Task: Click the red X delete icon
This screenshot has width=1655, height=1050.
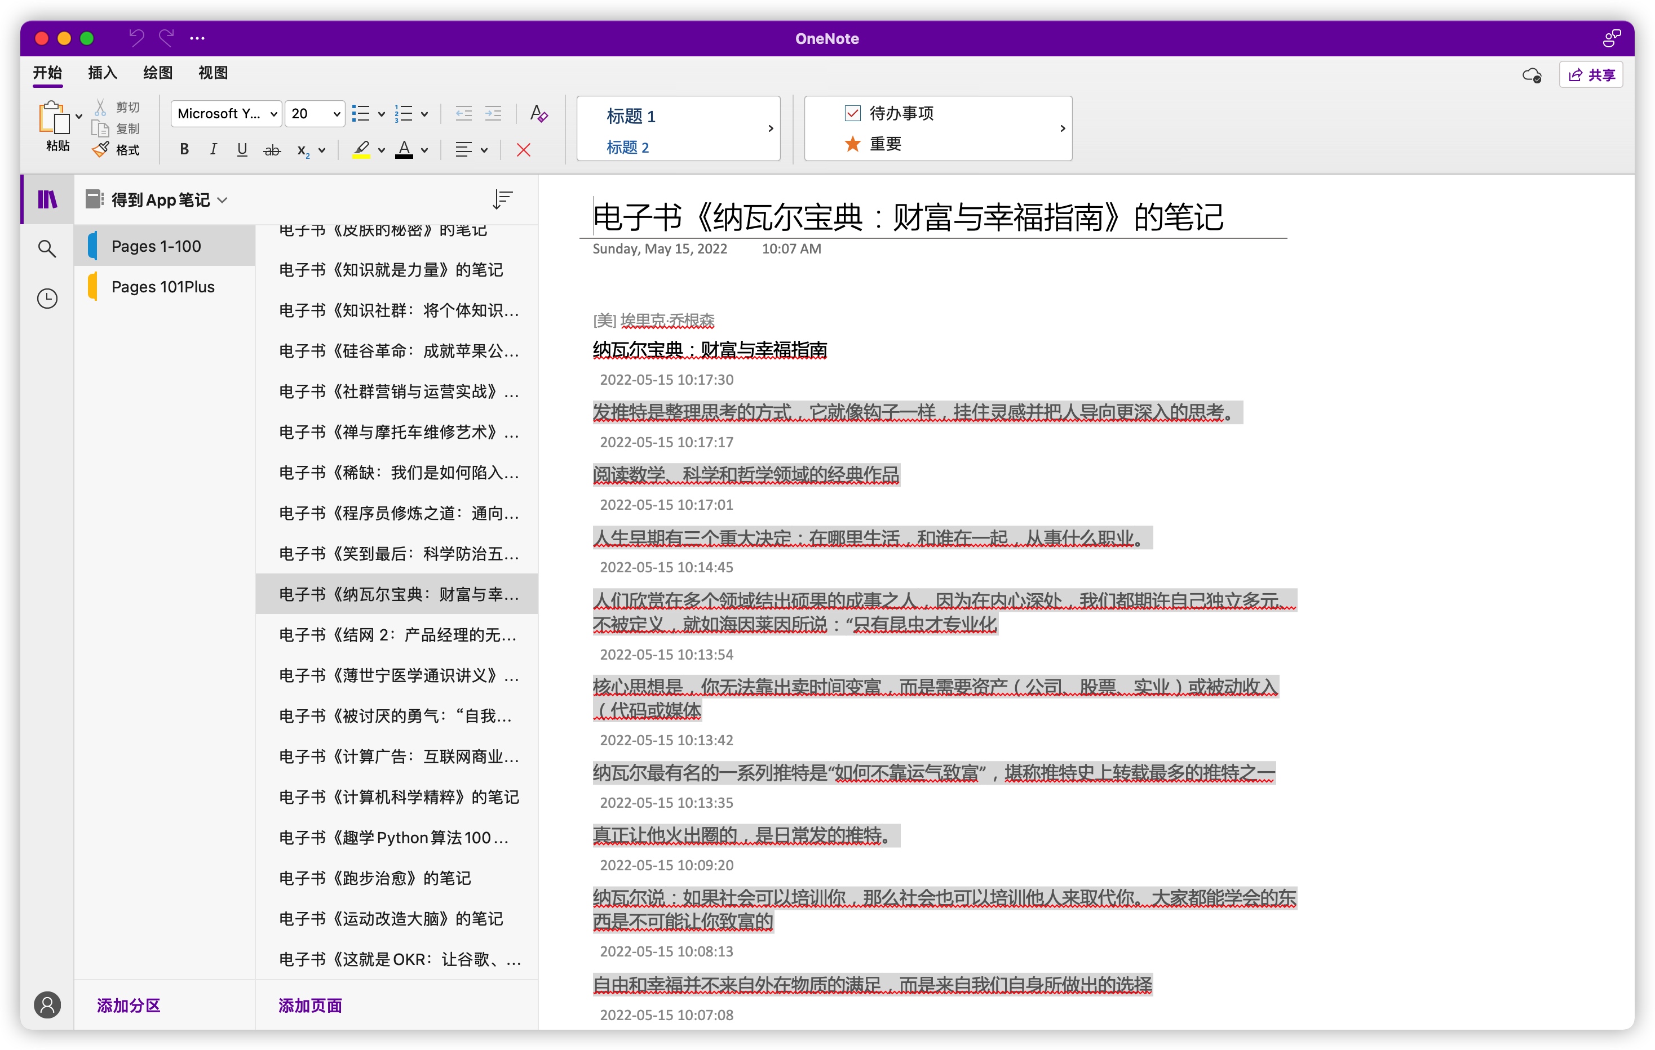Action: point(524,150)
